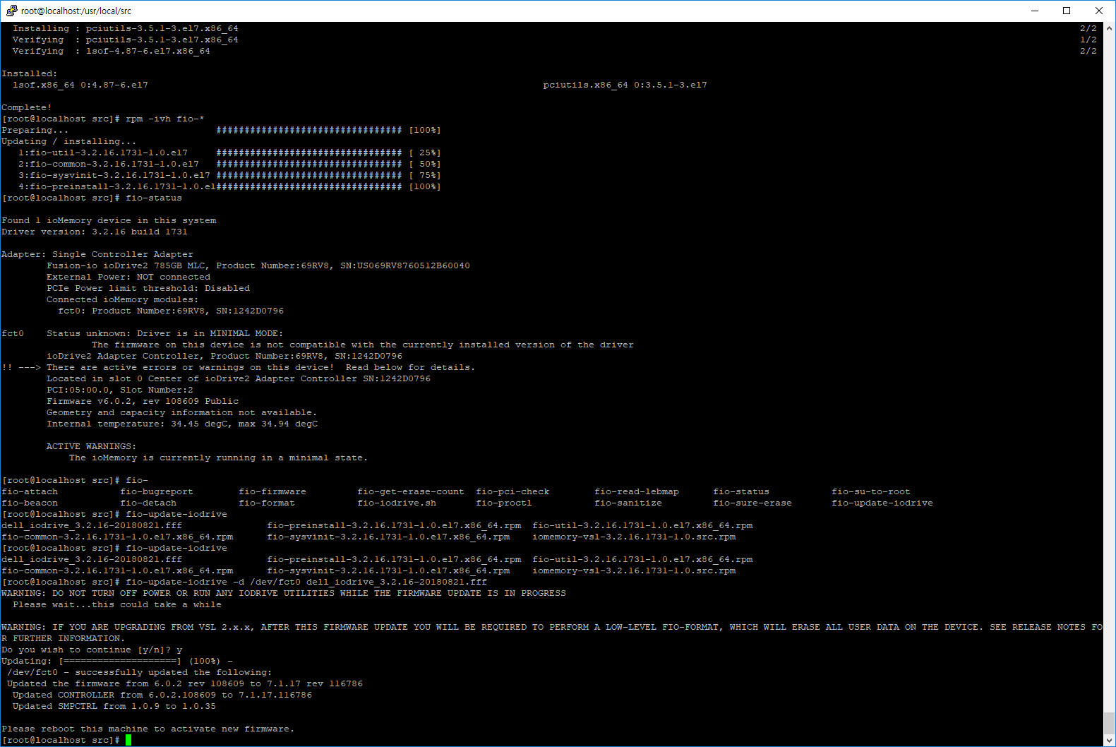Click 'fio-sure-erase' in the list
The image size is (1116, 747).
(x=752, y=503)
